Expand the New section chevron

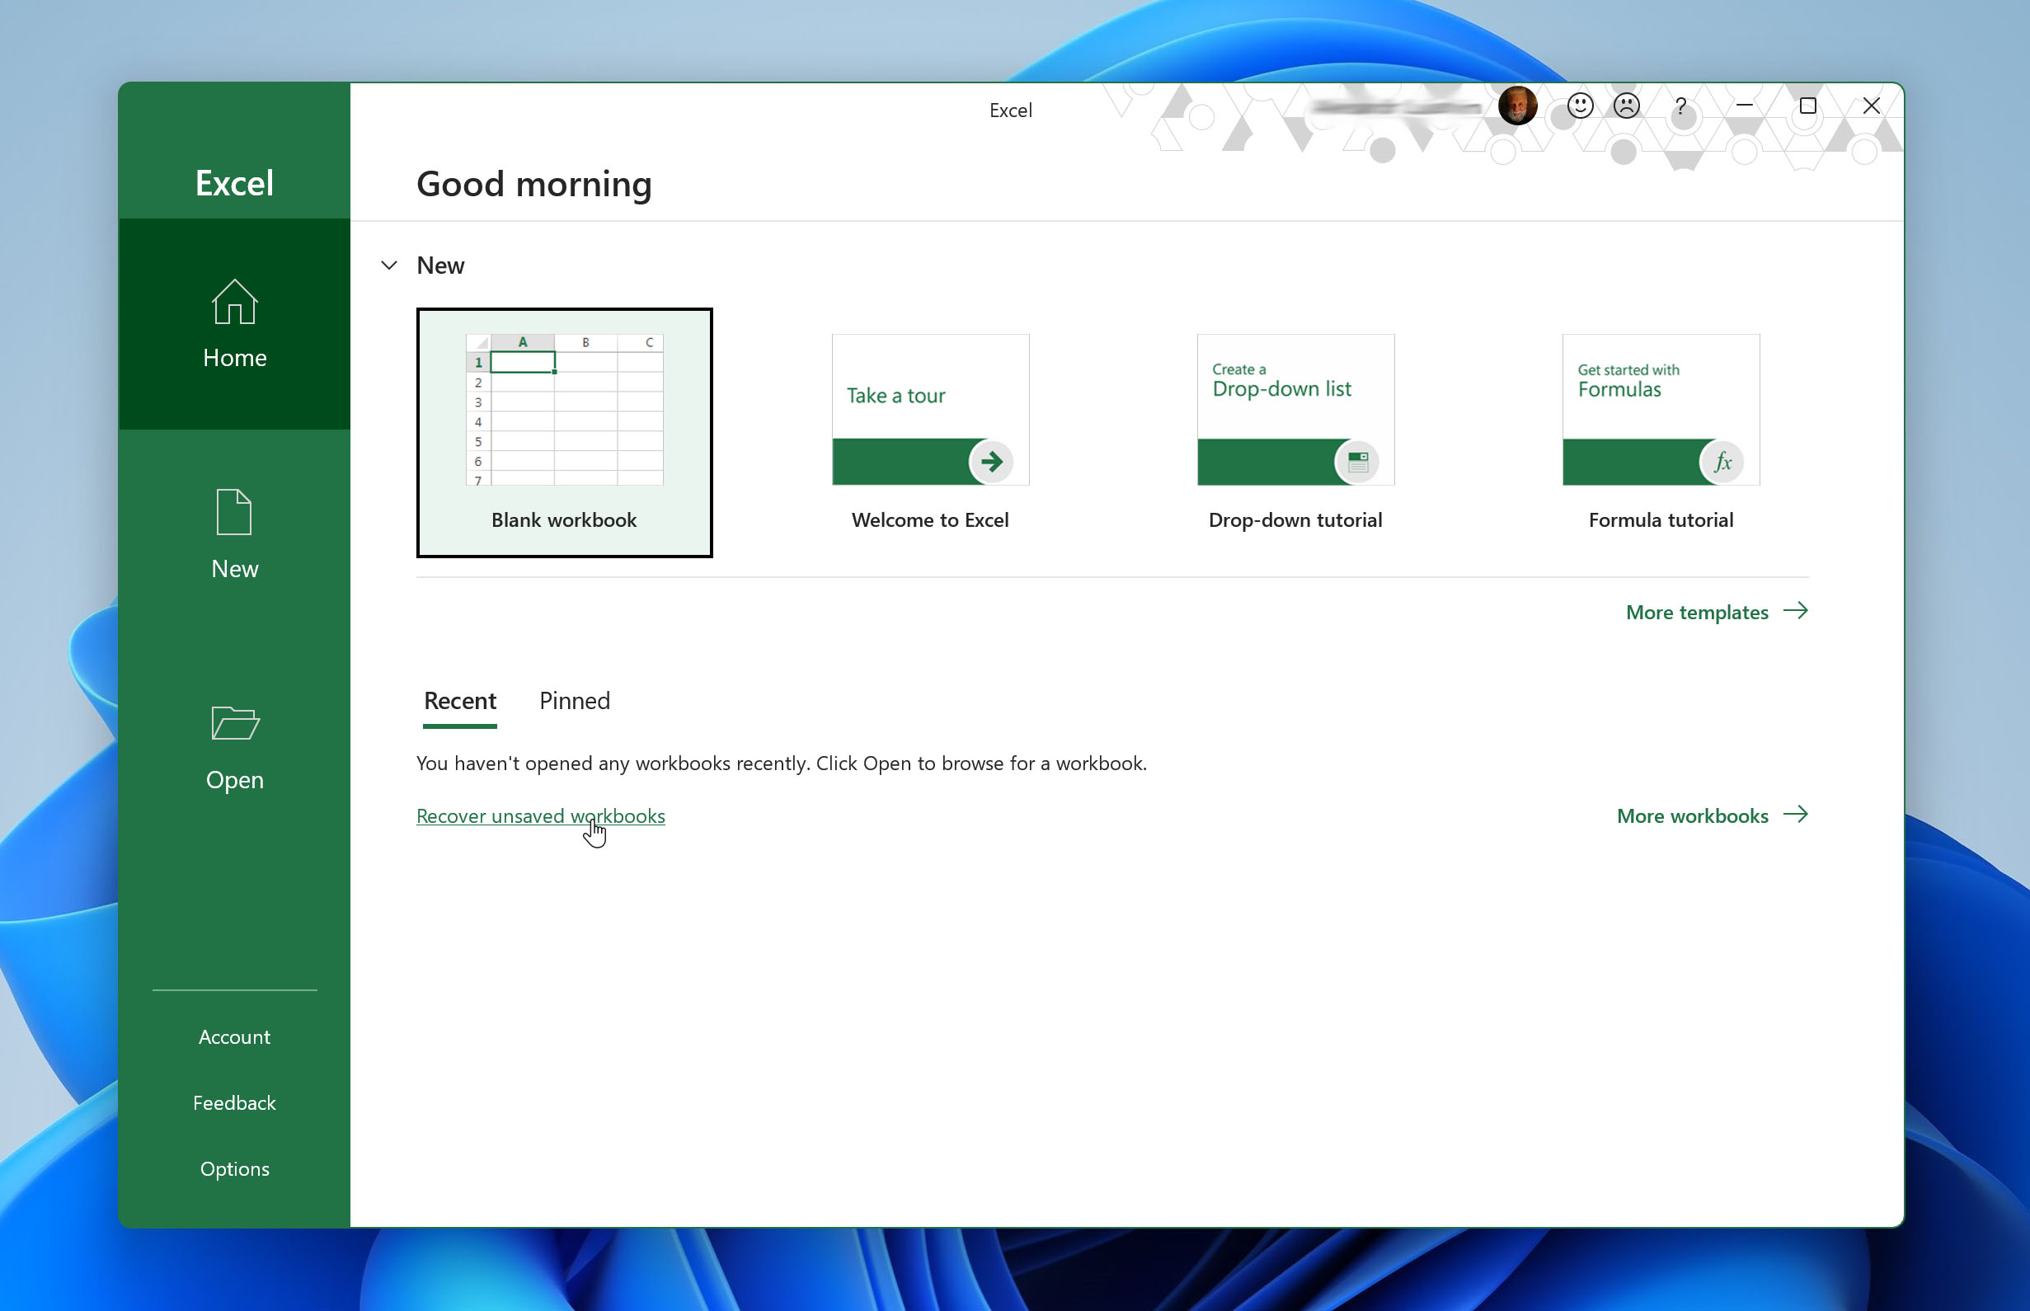click(388, 265)
